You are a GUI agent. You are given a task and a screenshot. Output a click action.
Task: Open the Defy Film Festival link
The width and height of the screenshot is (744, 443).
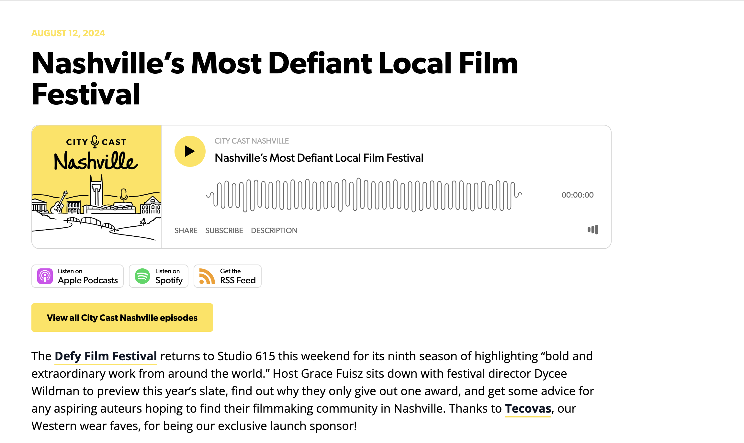tap(106, 356)
